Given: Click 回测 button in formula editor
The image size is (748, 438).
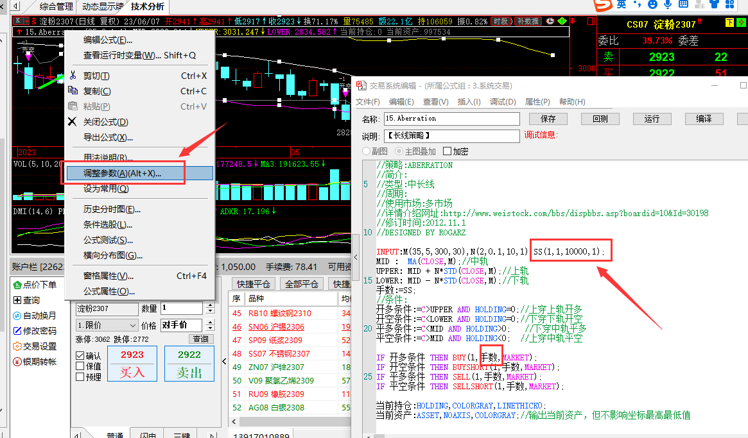Looking at the screenshot, I should [600, 119].
